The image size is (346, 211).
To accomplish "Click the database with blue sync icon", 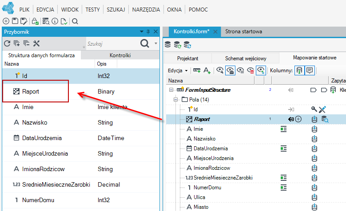I will pyautogui.click(x=187, y=44).
